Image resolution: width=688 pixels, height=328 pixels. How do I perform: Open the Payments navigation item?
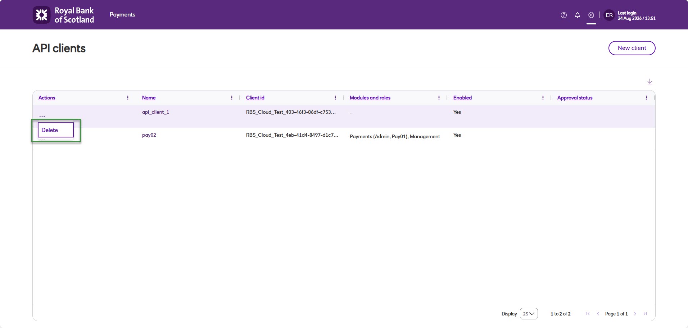[122, 15]
